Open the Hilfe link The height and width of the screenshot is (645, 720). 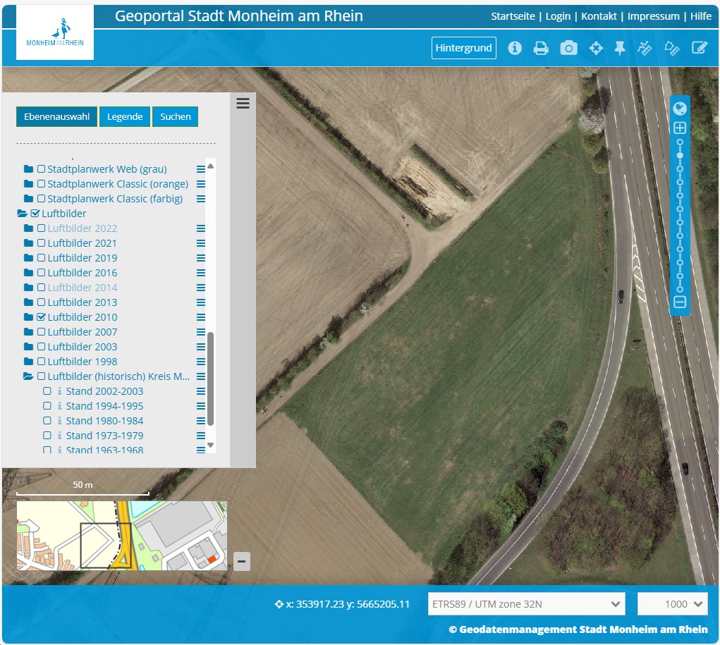[701, 16]
